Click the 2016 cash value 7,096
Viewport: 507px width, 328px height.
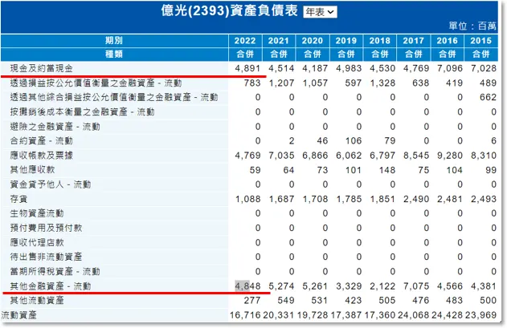pyautogui.click(x=450, y=68)
